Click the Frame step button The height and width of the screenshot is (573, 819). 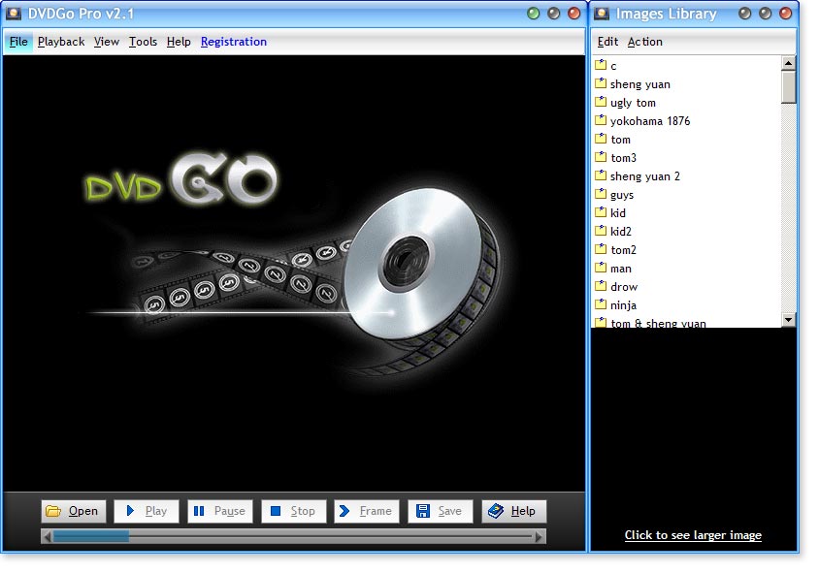click(x=367, y=511)
